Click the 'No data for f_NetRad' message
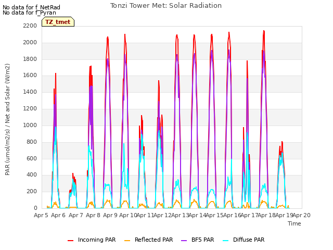The height and width of the screenshot is (250, 333). [x=31, y=7]
